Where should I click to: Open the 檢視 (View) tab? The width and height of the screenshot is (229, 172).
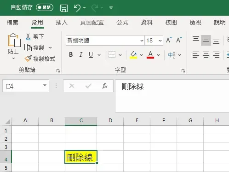click(195, 23)
